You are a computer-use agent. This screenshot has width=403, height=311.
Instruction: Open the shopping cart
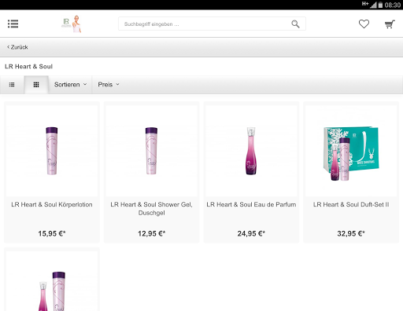click(x=390, y=24)
